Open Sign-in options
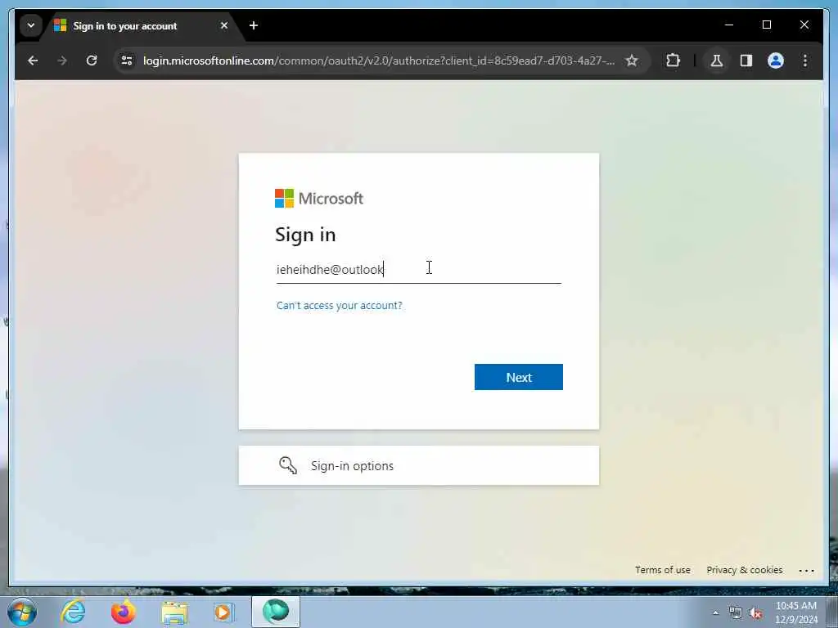Viewport: 838px width, 628px height. tap(418, 465)
